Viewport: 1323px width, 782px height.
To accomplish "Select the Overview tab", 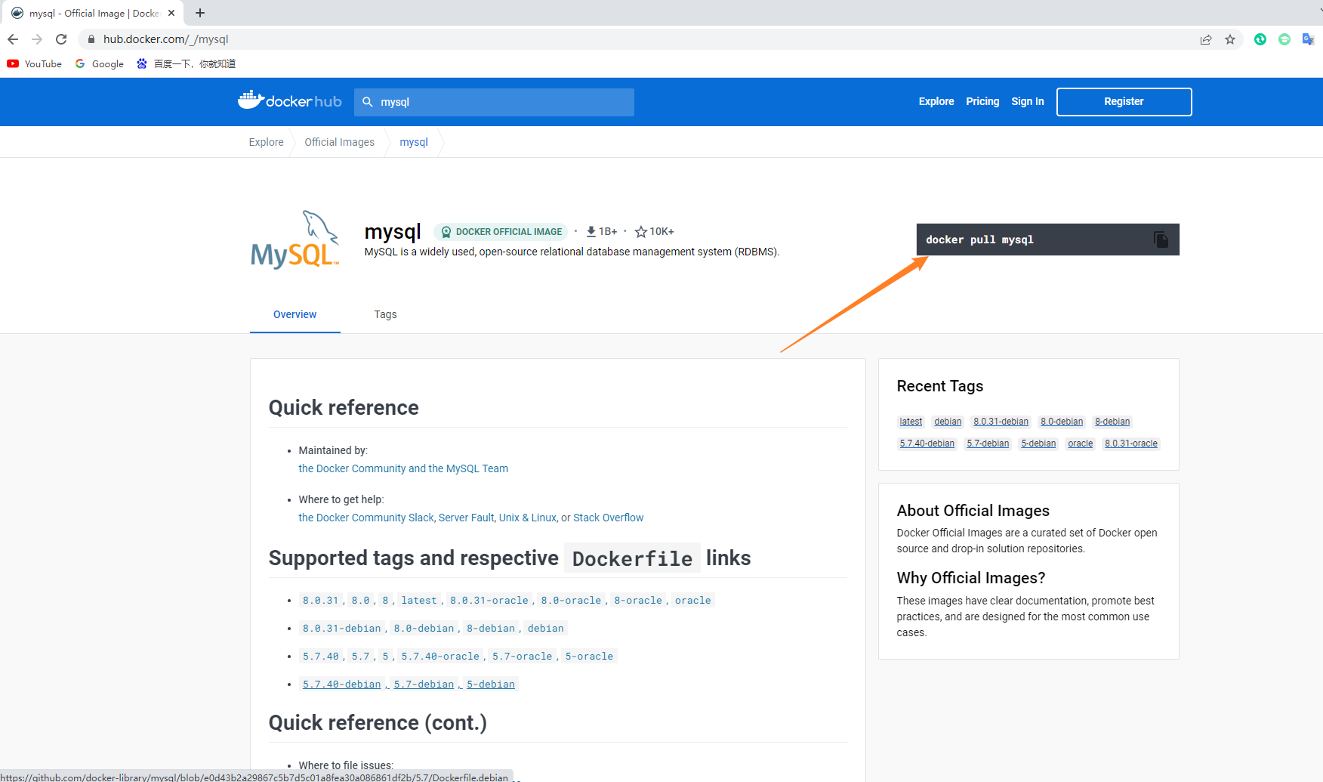I will [x=295, y=314].
